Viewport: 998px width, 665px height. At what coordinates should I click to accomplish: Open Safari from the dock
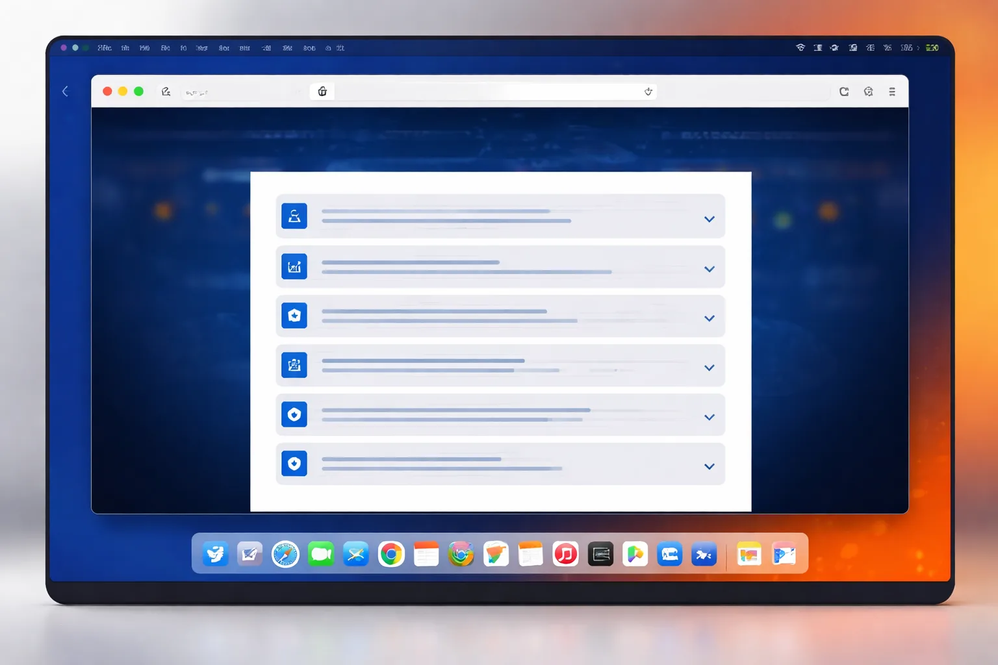point(285,554)
